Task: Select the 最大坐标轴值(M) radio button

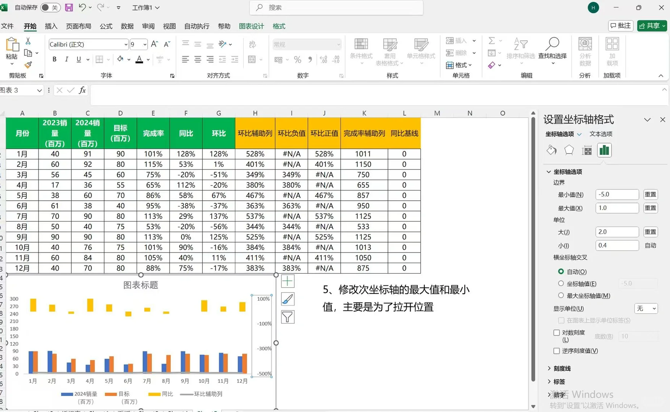Action: pos(561,295)
